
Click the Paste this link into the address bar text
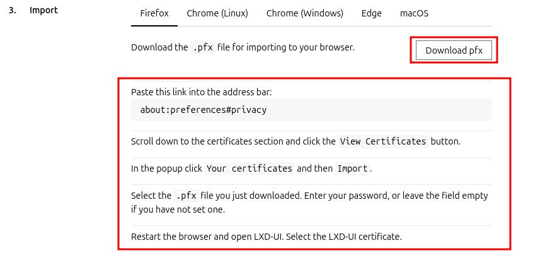tap(201, 92)
